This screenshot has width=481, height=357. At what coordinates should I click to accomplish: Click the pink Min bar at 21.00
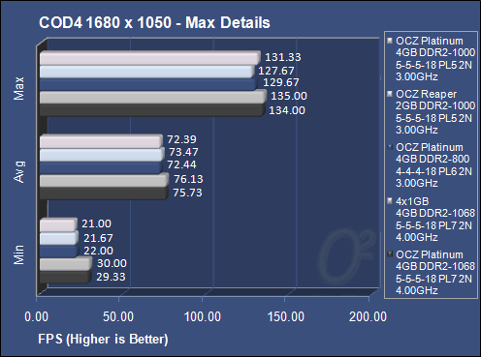click(58, 224)
